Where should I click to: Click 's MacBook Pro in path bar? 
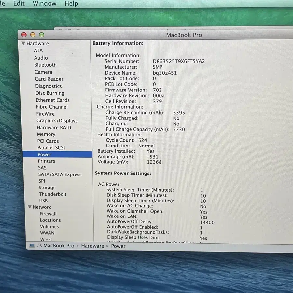(x=55, y=245)
